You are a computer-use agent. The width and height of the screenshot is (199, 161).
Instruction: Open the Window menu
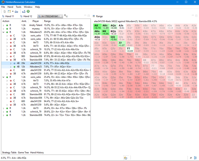28,7
